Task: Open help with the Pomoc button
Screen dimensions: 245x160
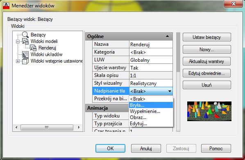Action: tap(216, 148)
